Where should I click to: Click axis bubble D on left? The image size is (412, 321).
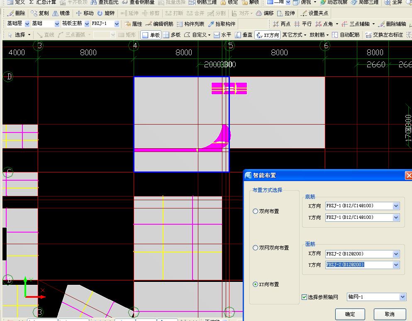(8, 76)
